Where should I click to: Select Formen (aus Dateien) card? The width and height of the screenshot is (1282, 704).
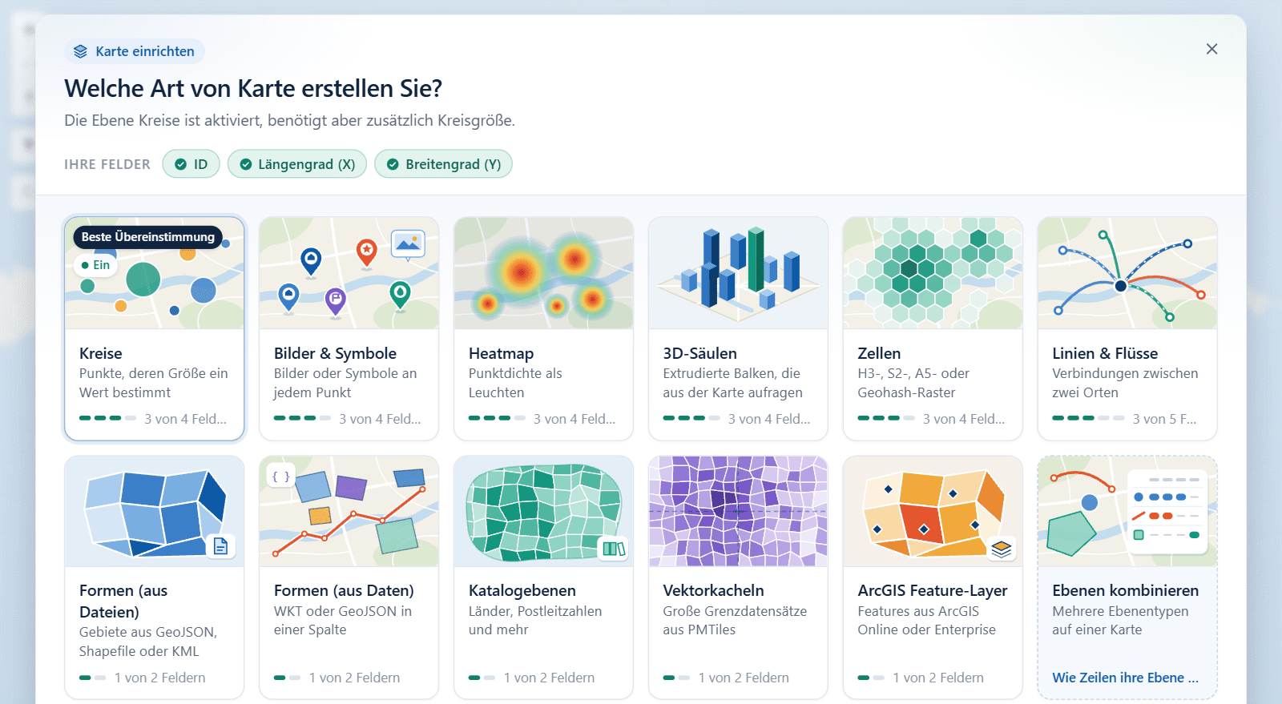pos(155,577)
